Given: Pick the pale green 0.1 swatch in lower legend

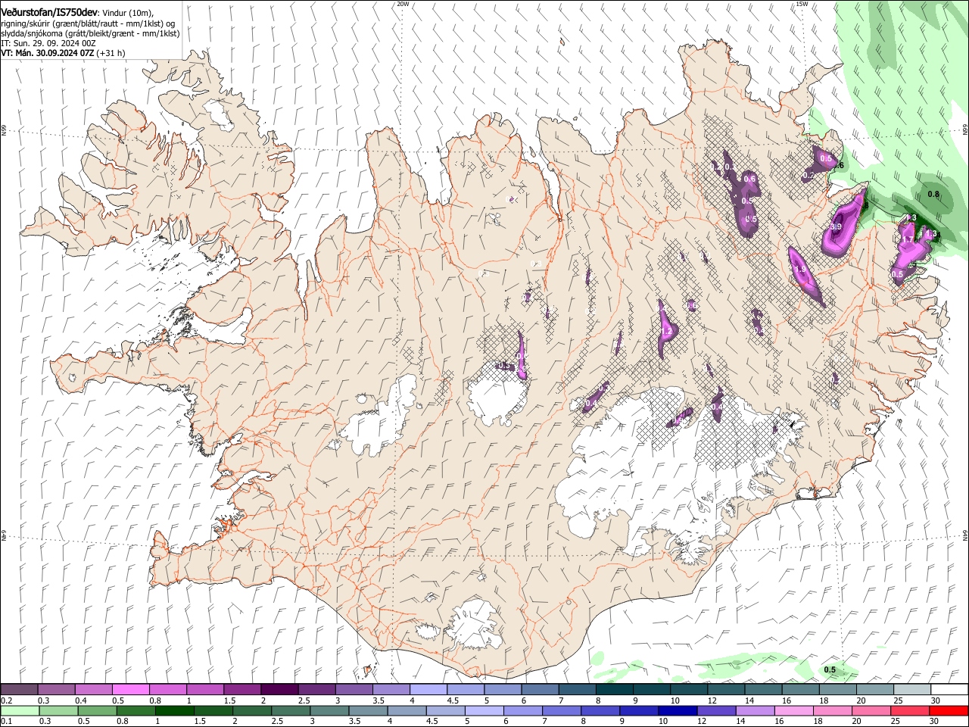Looking at the screenshot, I should pyautogui.click(x=20, y=710).
